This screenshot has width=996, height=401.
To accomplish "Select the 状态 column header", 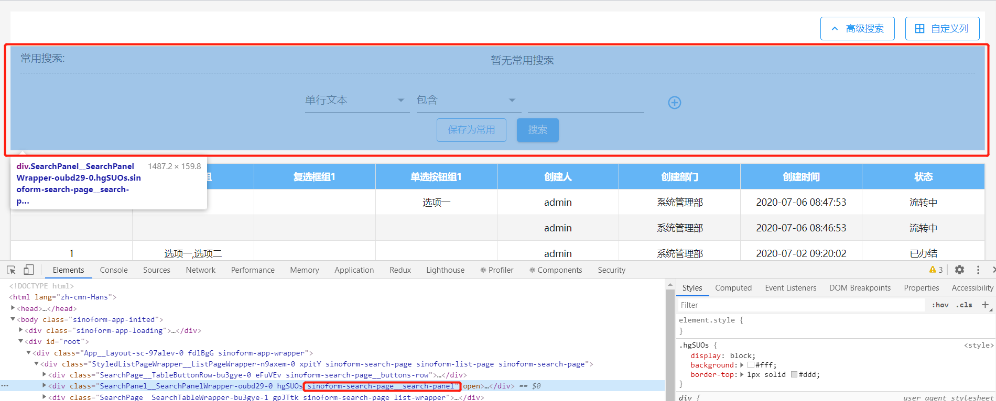I will [923, 177].
